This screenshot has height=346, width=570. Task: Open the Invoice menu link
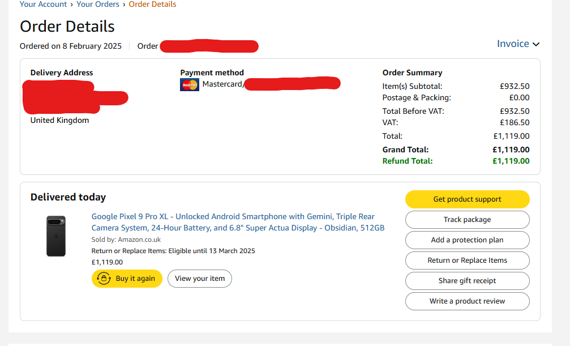pos(513,44)
